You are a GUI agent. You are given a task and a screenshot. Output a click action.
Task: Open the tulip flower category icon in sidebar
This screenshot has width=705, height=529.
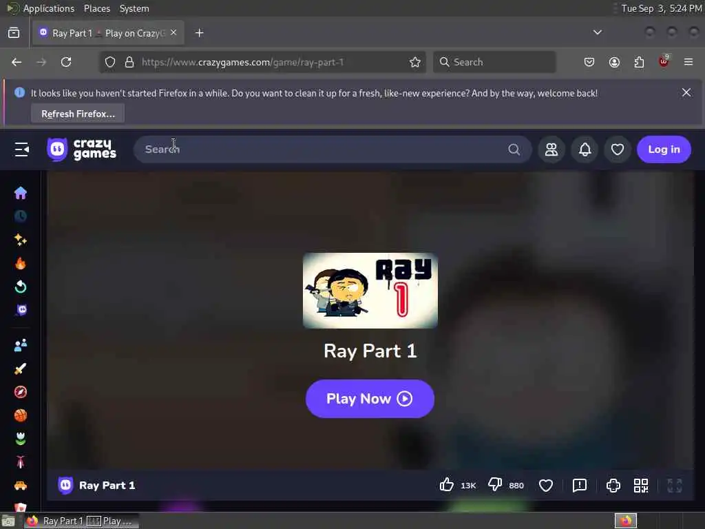(x=21, y=439)
